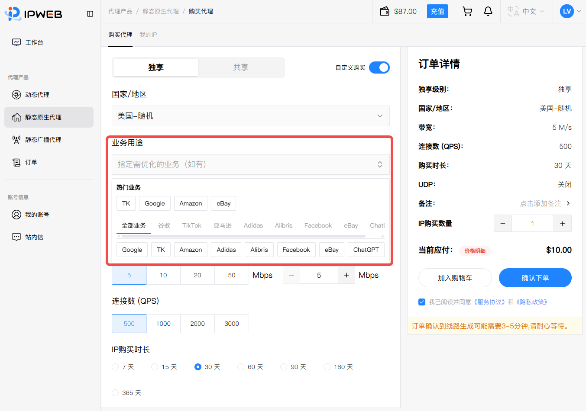Open the 业务用途 select field
586x411 pixels.
point(251,164)
